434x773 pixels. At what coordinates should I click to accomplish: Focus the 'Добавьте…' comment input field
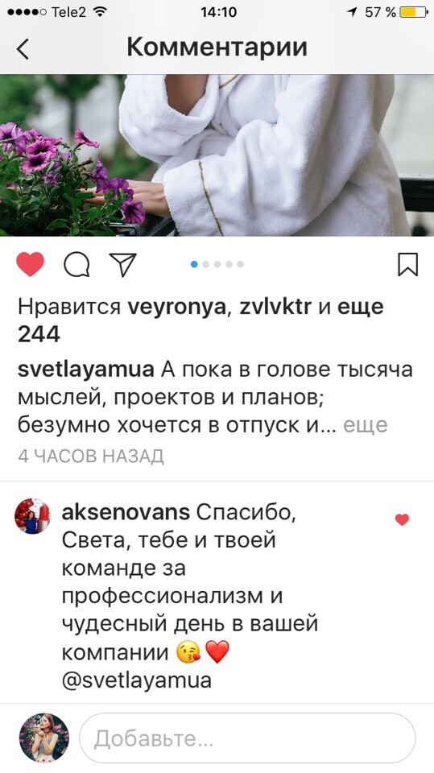(247, 738)
